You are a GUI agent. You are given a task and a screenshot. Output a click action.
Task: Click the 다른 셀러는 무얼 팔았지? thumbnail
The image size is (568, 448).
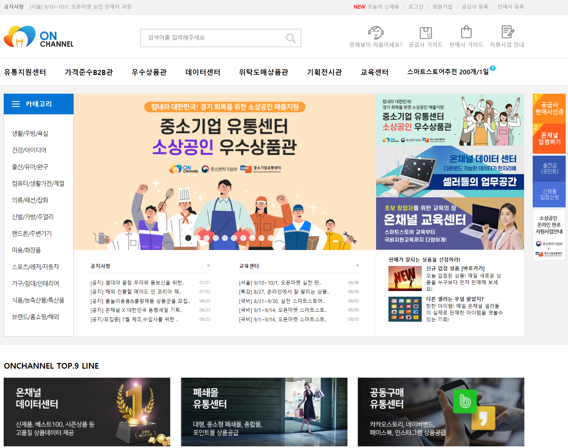(x=405, y=309)
